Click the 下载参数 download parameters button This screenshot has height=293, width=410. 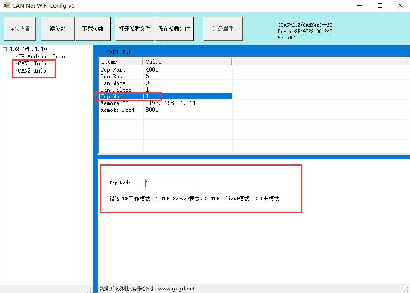point(93,28)
